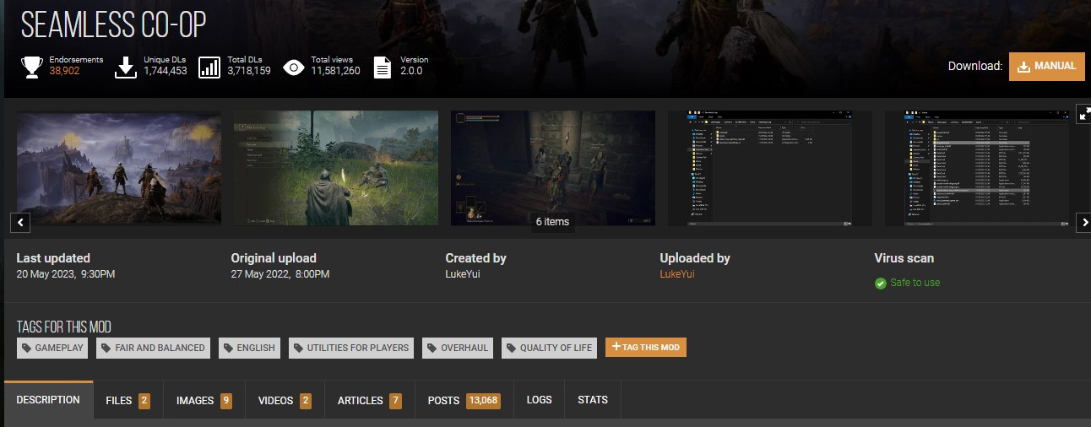1091x427 pixels.
Task: Go to next gallery image arrow
Action: pos(1084,223)
